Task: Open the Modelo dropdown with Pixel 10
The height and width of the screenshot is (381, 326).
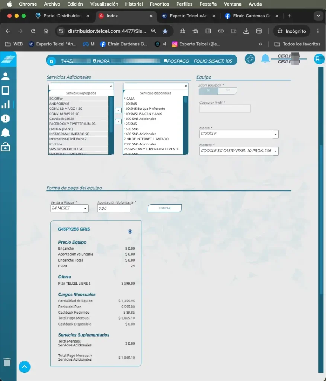Action: pos(239,151)
